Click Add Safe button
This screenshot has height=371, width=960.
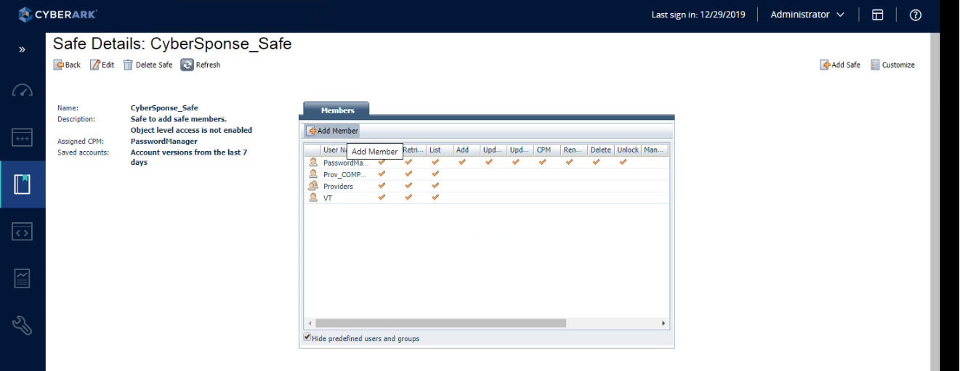click(840, 65)
